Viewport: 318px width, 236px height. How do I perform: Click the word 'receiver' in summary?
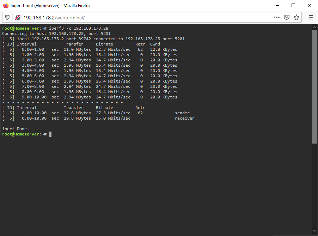185,118
